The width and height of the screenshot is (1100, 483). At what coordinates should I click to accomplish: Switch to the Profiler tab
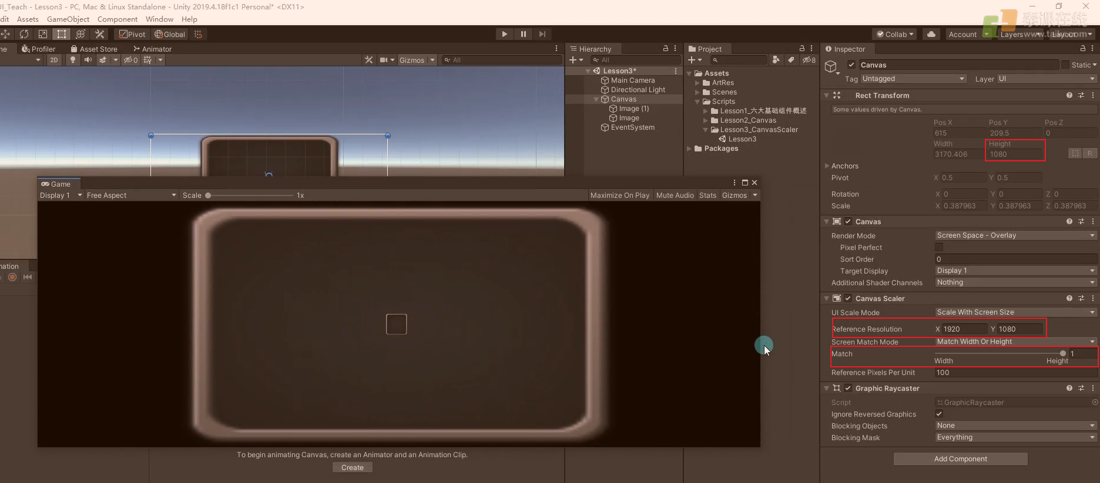coord(39,49)
